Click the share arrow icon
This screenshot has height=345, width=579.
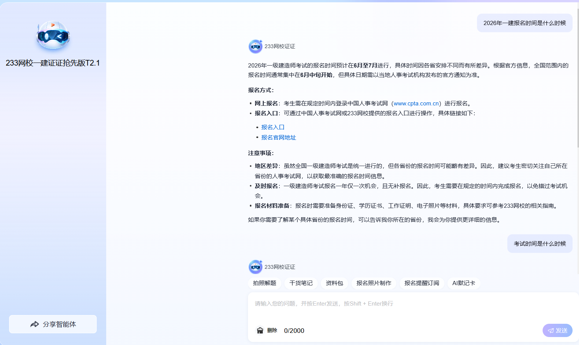pos(35,324)
